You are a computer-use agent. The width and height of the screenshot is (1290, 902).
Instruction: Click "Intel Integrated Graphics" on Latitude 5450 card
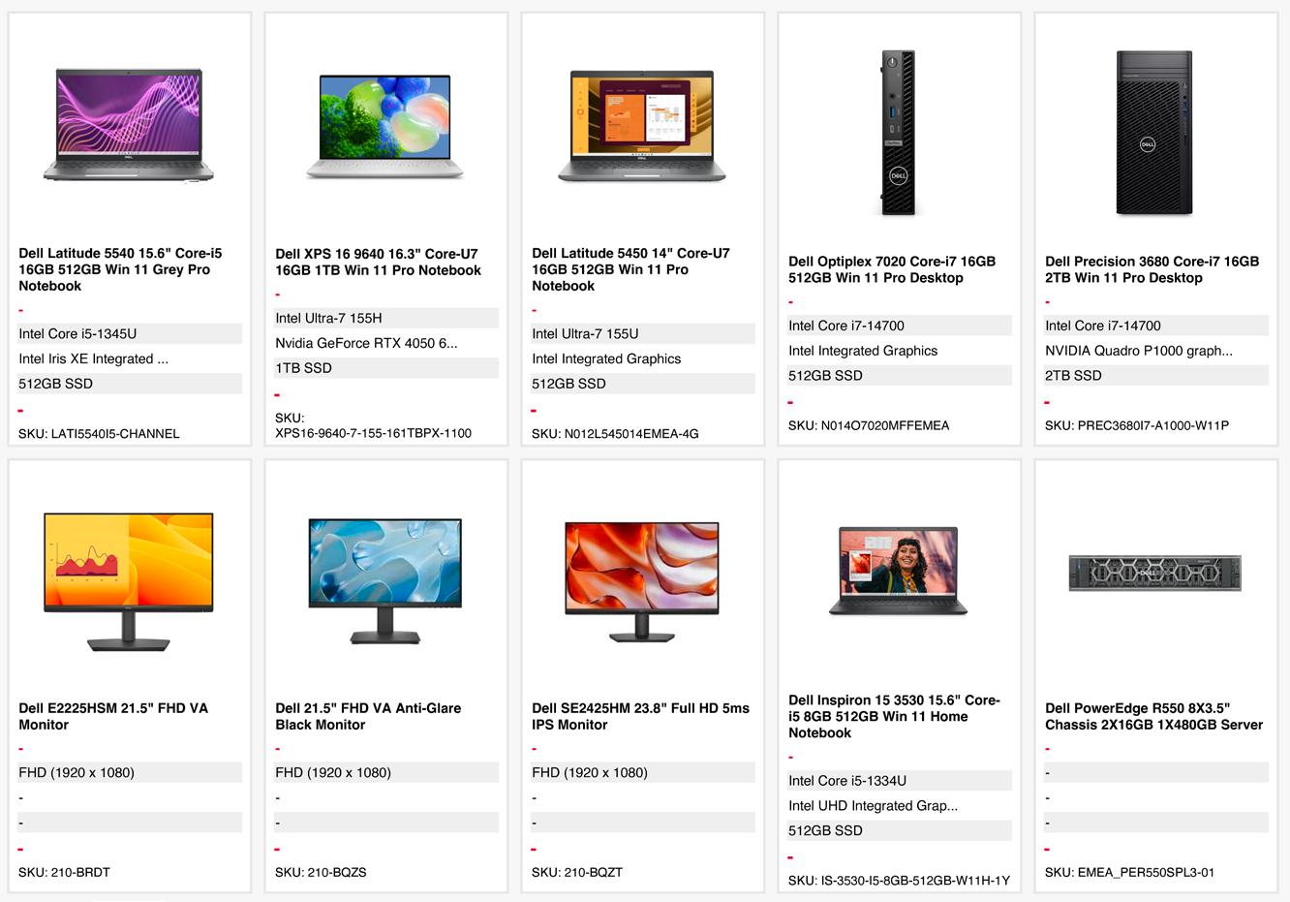pos(643,358)
